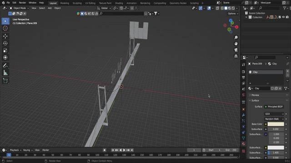Toggle Collection visibility eye icon
This screenshot has width=291, height=163.
click(283, 17)
